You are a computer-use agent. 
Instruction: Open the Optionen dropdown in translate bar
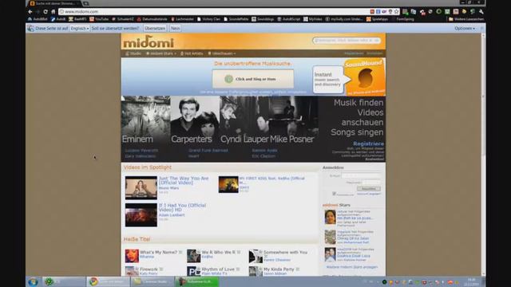pos(465,29)
